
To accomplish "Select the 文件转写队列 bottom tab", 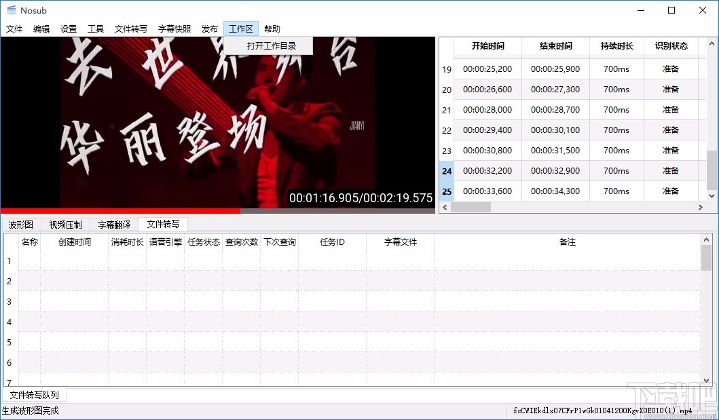I will click(35, 395).
